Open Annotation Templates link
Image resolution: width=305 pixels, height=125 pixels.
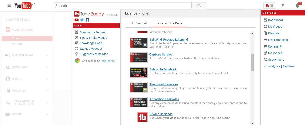[x=164, y=99]
